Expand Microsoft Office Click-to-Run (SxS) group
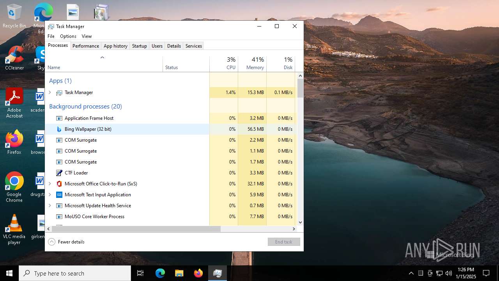Screen dimensions: 499x281 pos(50,184)
